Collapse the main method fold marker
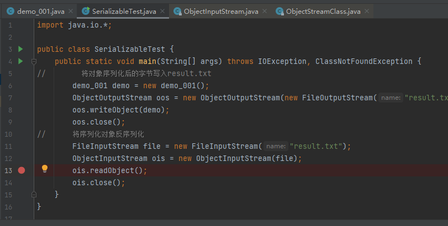 pyautogui.click(x=34, y=61)
